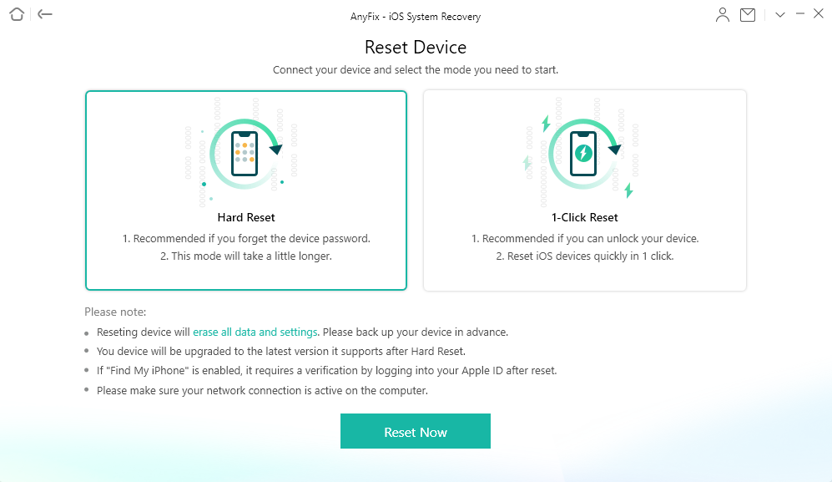Open the mail feedback icon
This screenshot has height=482, width=832.
(748, 15)
